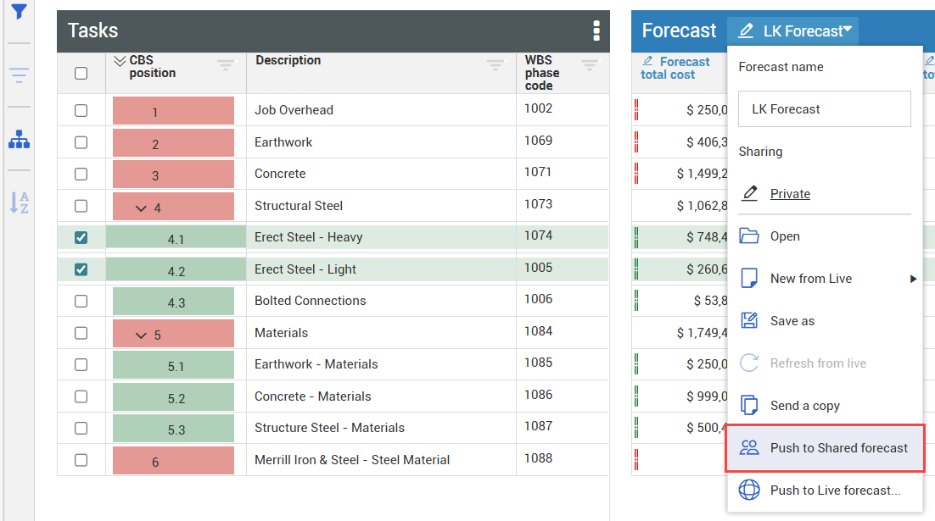Click the WBS phase code filter icon
The image size is (935, 521).
(x=590, y=65)
